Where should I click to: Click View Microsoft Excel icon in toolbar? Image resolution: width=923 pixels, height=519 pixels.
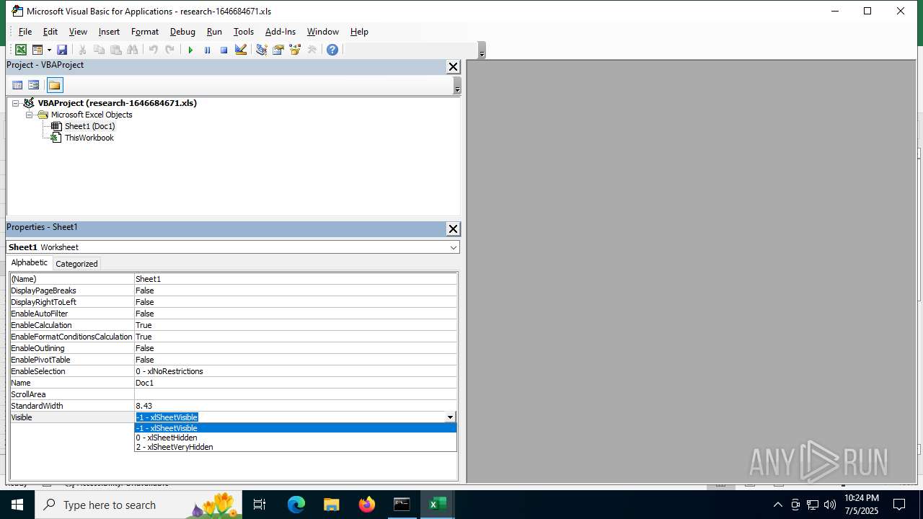(x=21, y=50)
